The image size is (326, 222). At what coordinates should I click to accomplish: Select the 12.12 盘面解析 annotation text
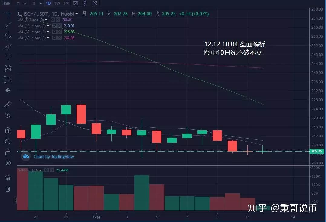235,44
